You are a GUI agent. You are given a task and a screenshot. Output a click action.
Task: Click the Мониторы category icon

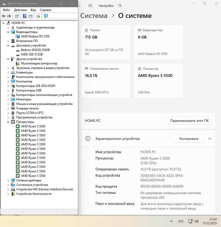click(13, 99)
